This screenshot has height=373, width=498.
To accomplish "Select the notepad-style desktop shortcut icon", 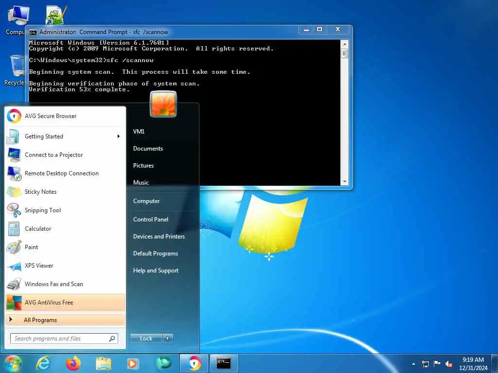I will click(56, 15).
